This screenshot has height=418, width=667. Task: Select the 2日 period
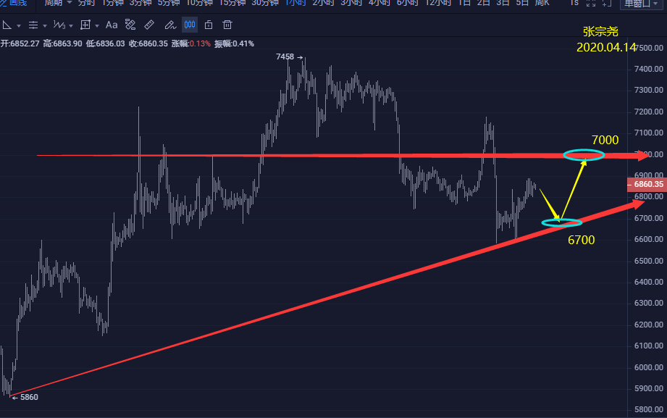click(x=484, y=3)
